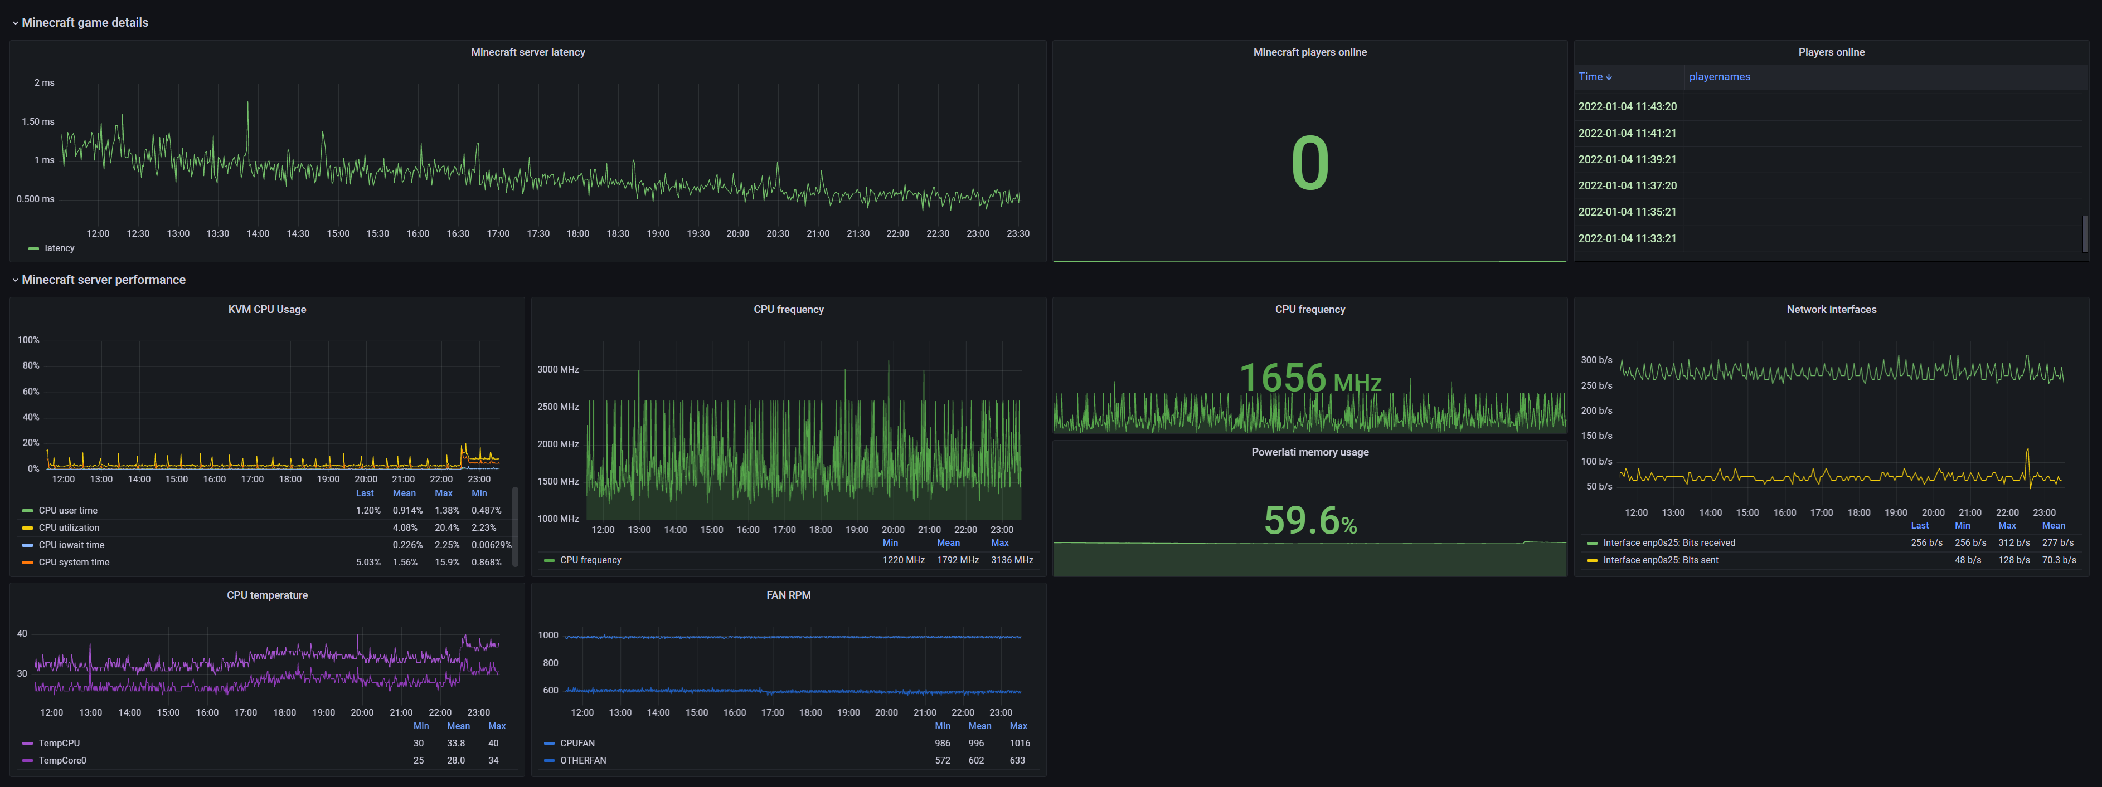Sort the table by playernames column

(x=1719, y=77)
